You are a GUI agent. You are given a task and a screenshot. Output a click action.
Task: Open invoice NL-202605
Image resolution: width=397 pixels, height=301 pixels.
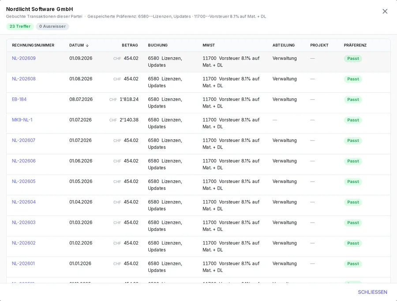24,181
